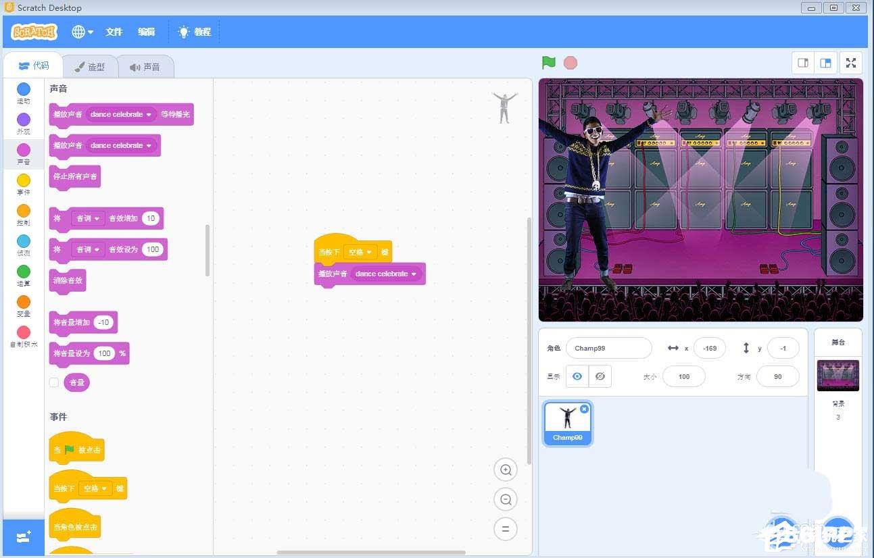
Task: Zoom in the code workspace
Action: 506,470
